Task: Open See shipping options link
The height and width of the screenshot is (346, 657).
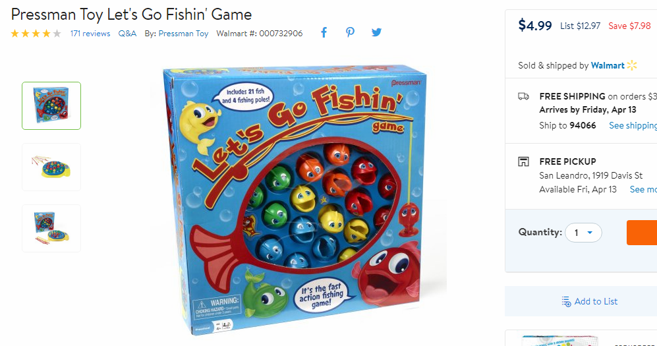Action: coord(633,125)
